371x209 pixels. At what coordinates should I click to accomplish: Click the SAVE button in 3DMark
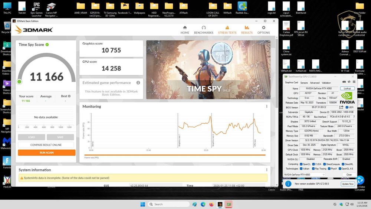(60, 137)
